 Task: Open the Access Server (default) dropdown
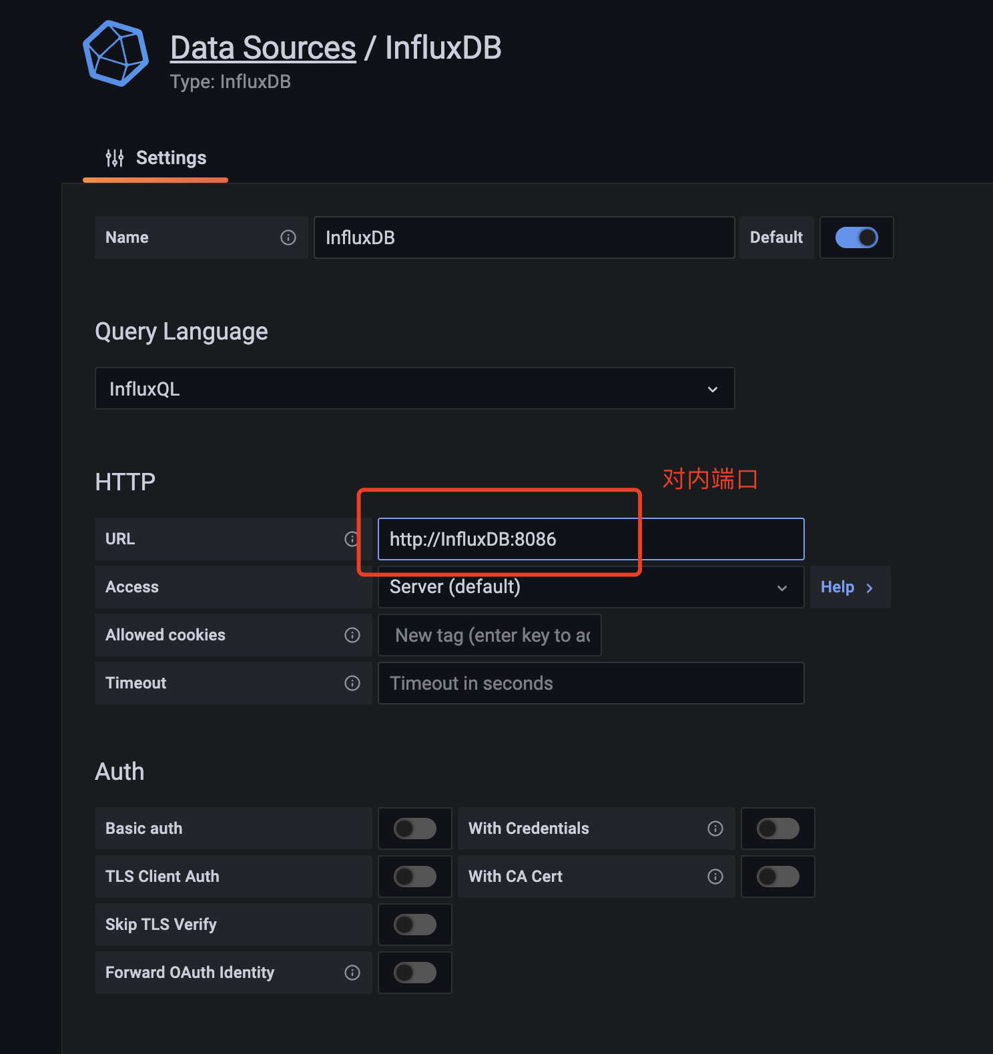coord(591,587)
